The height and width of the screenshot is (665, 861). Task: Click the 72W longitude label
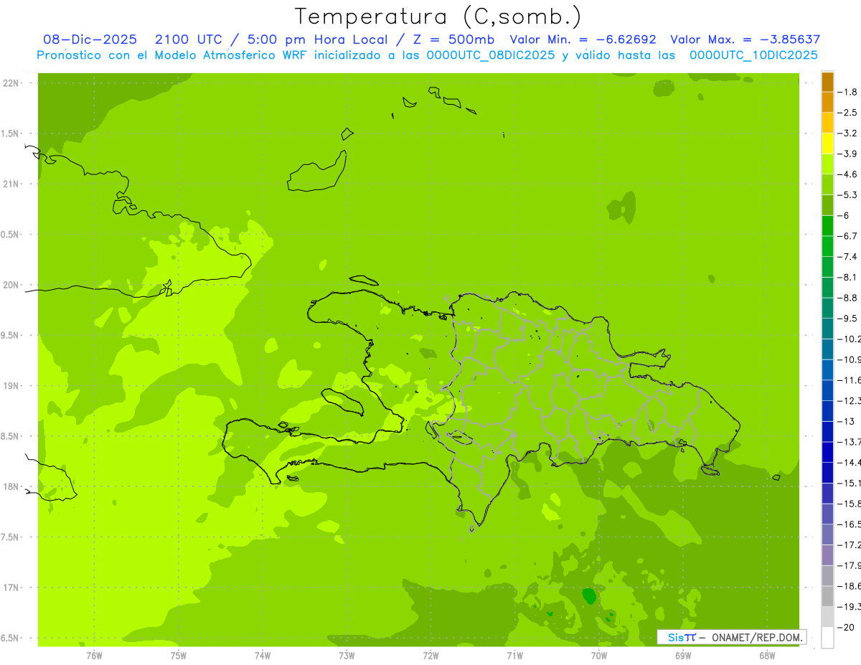point(430,655)
